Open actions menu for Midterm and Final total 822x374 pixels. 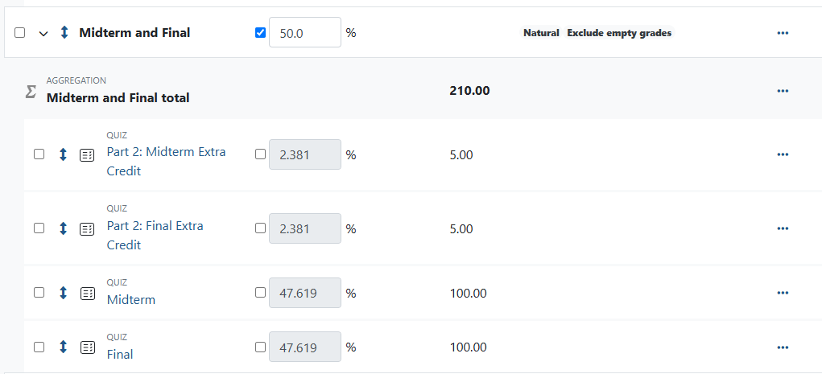coord(783,91)
